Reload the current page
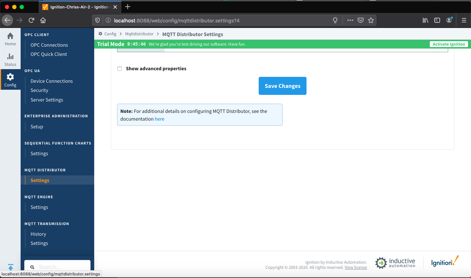This screenshot has width=471, height=278. point(31,20)
